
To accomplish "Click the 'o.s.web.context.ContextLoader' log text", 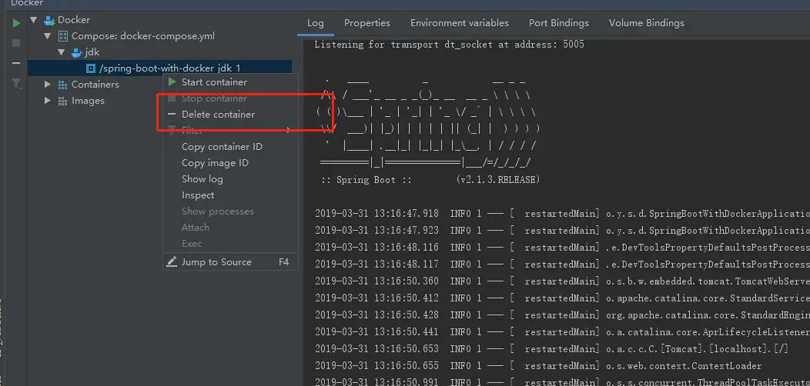I will (x=684, y=366).
